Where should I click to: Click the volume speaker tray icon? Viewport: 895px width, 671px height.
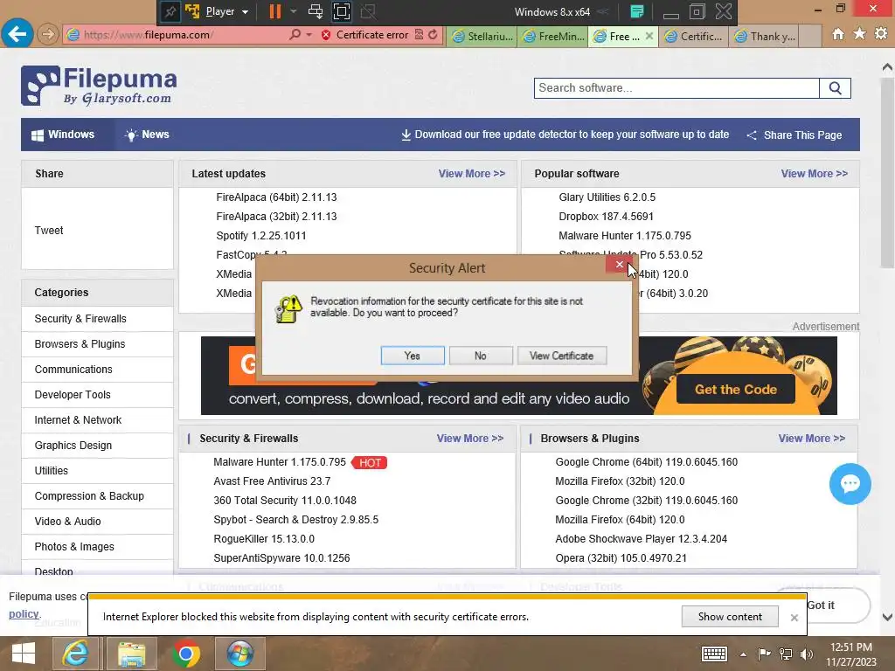[807, 654]
